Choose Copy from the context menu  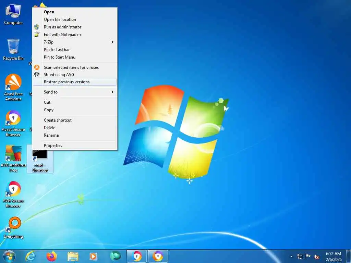(x=75, y=110)
